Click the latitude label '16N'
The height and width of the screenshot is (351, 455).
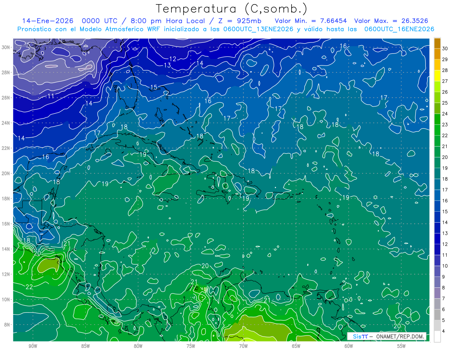tap(6, 224)
